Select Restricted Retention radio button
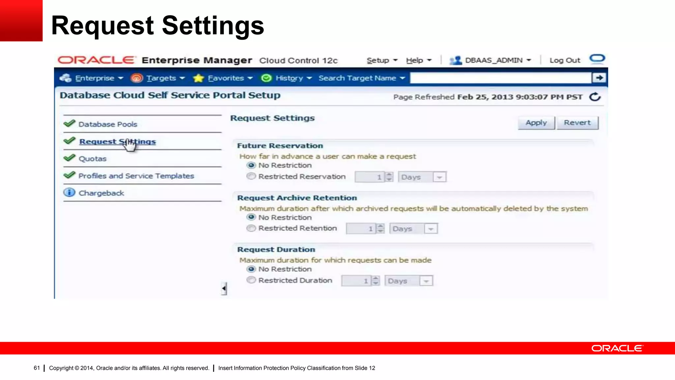 click(x=251, y=228)
